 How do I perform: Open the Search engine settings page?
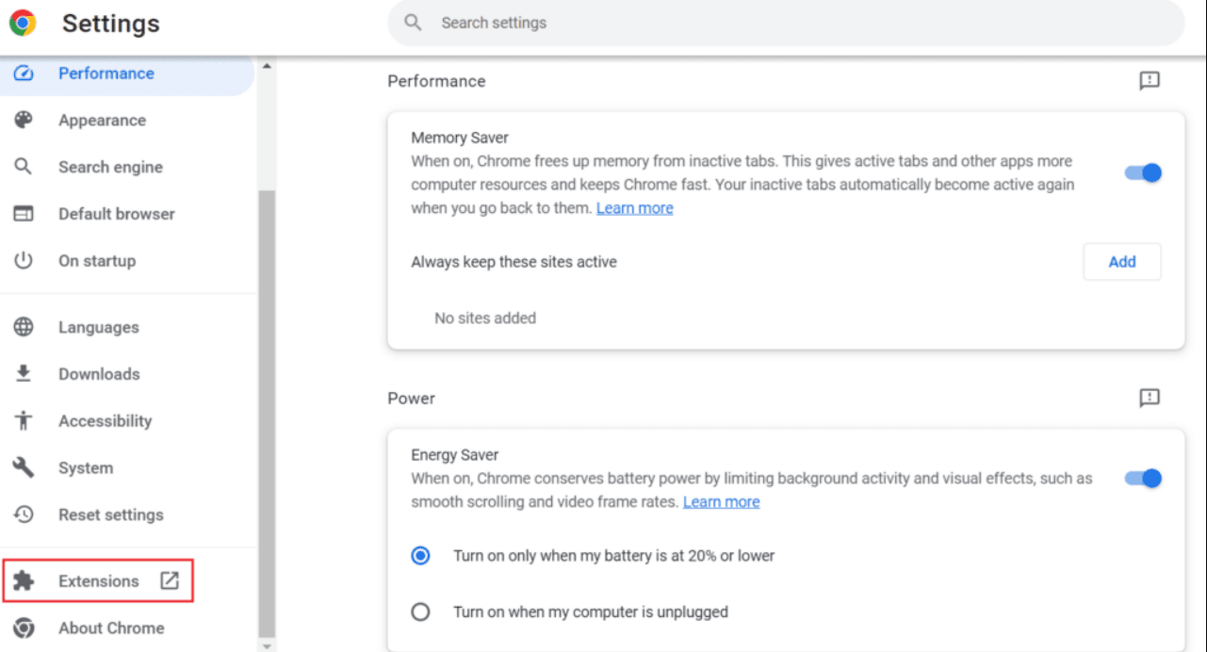pyautogui.click(x=110, y=167)
